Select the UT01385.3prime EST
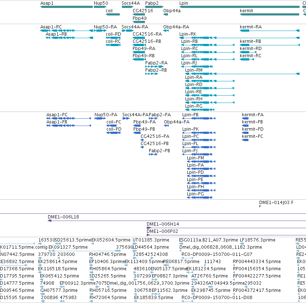The height and width of the screenshot is (303, 306). pyautogui.click(x=135, y=244)
